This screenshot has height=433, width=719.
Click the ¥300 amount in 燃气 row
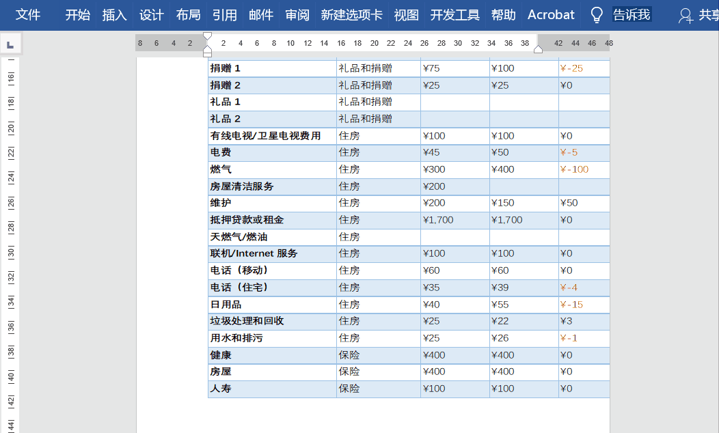[x=434, y=169]
